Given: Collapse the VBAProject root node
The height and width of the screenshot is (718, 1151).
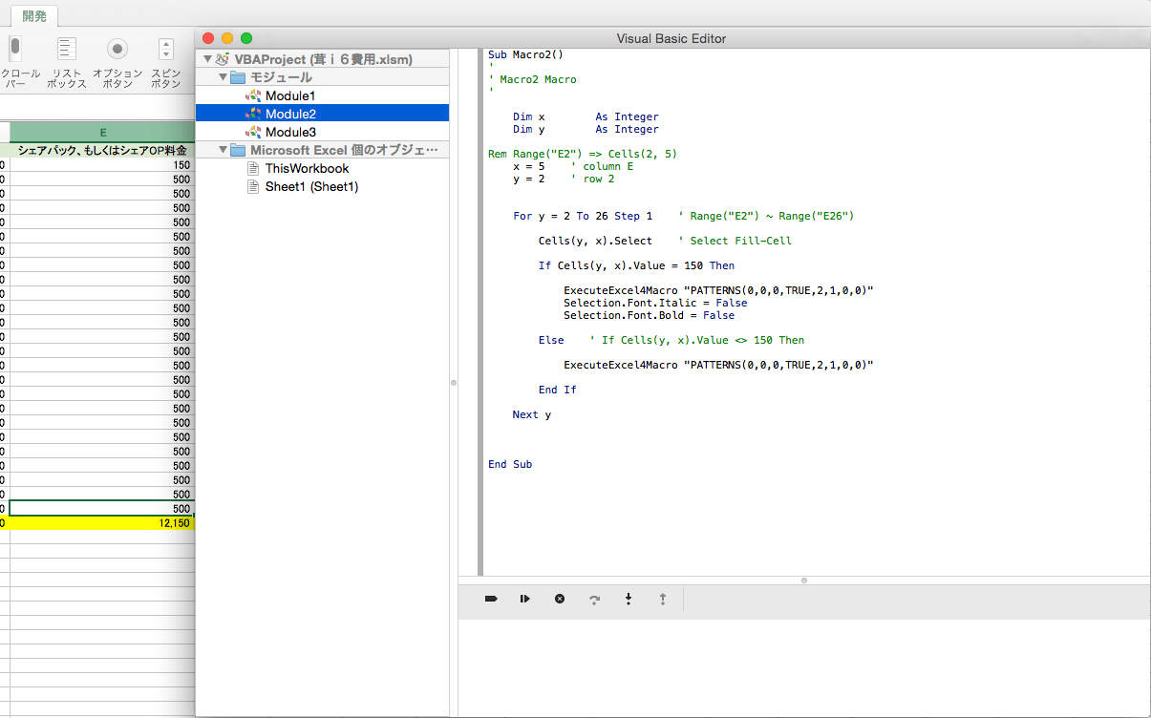Looking at the screenshot, I should pos(207,59).
